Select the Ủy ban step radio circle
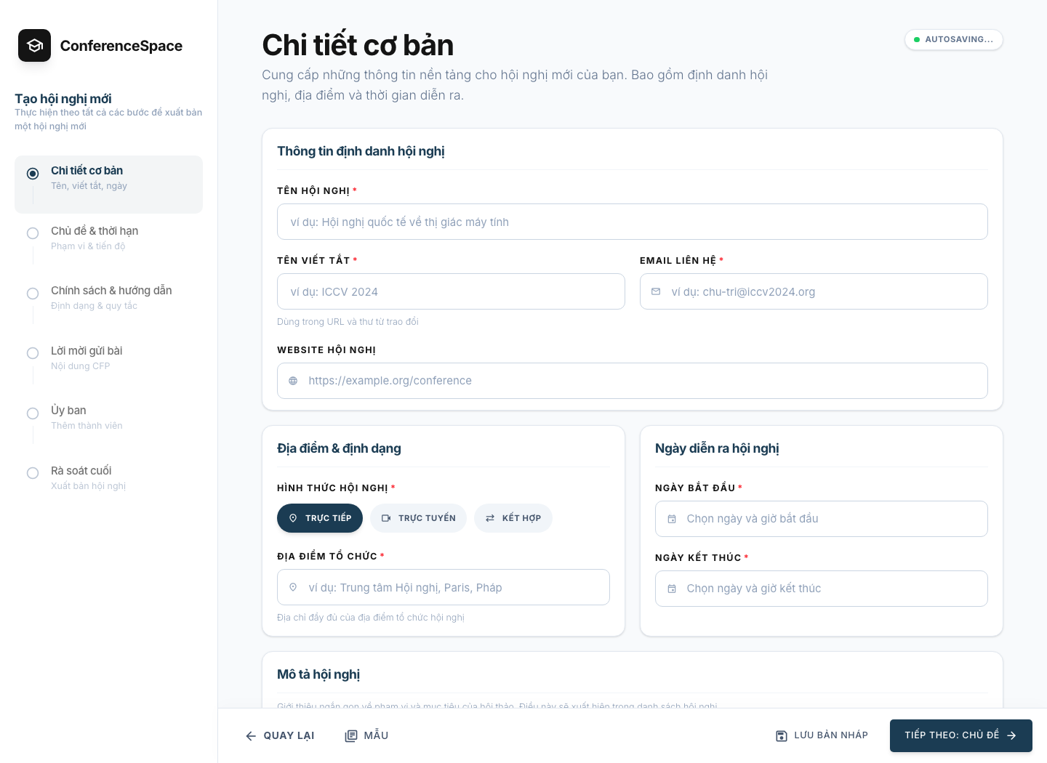 click(33, 413)
